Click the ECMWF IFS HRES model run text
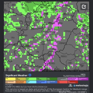Viewport: 93px width, 93px height. [26, 87]
